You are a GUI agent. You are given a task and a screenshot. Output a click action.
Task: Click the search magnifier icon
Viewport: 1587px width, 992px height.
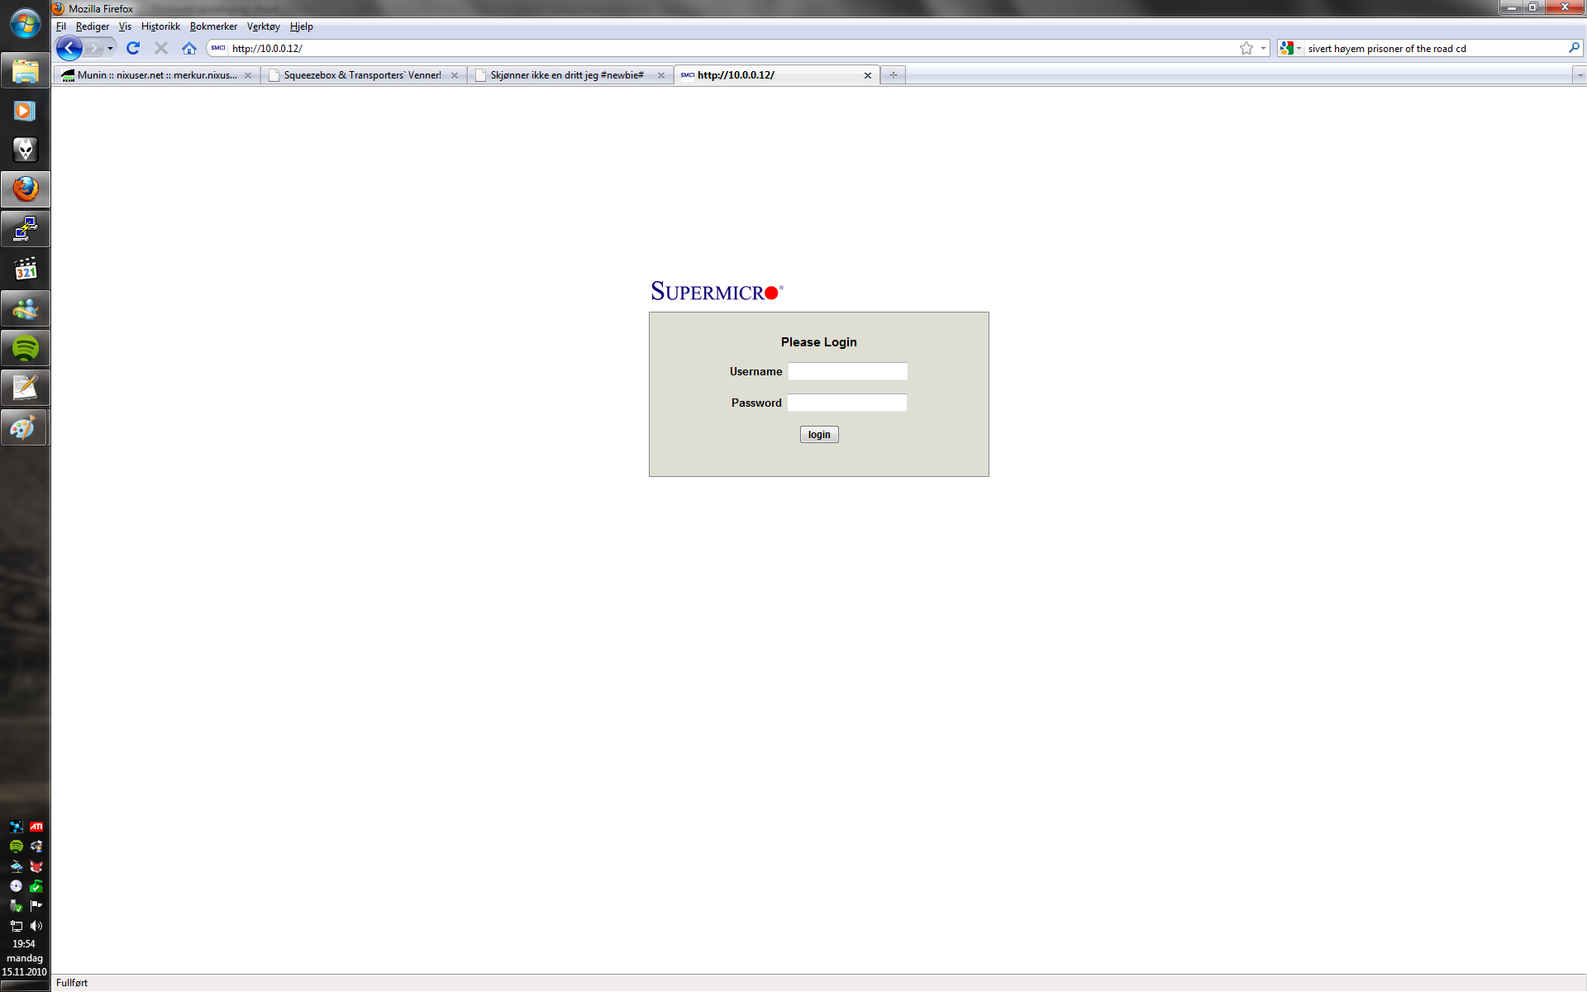[x=1574, y=49]
